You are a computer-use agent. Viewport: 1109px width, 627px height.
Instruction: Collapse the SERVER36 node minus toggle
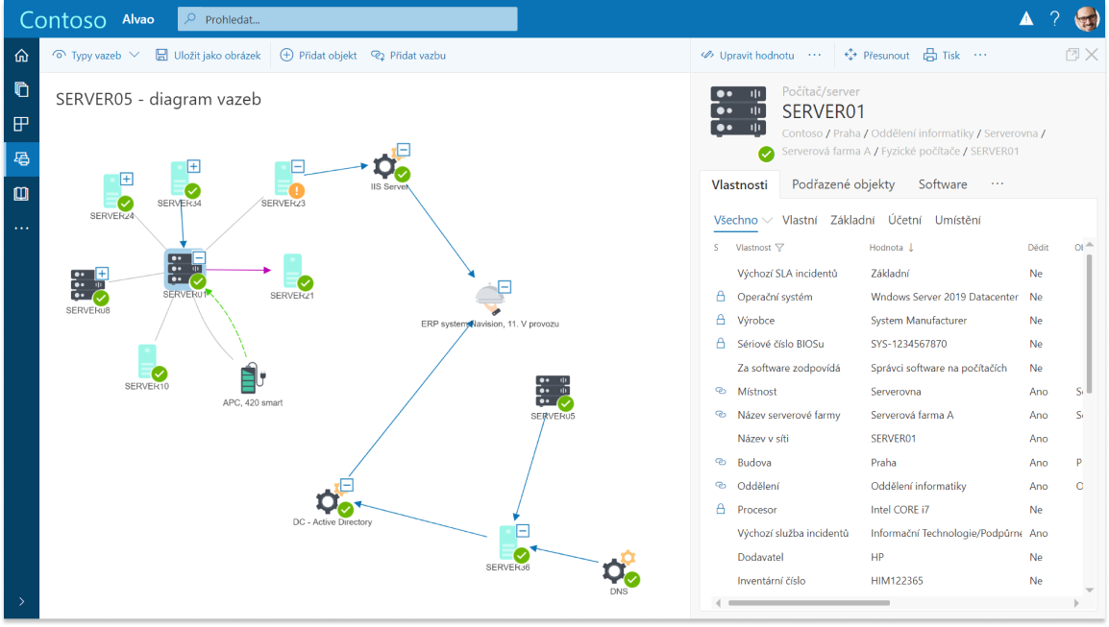click(523, 530)
